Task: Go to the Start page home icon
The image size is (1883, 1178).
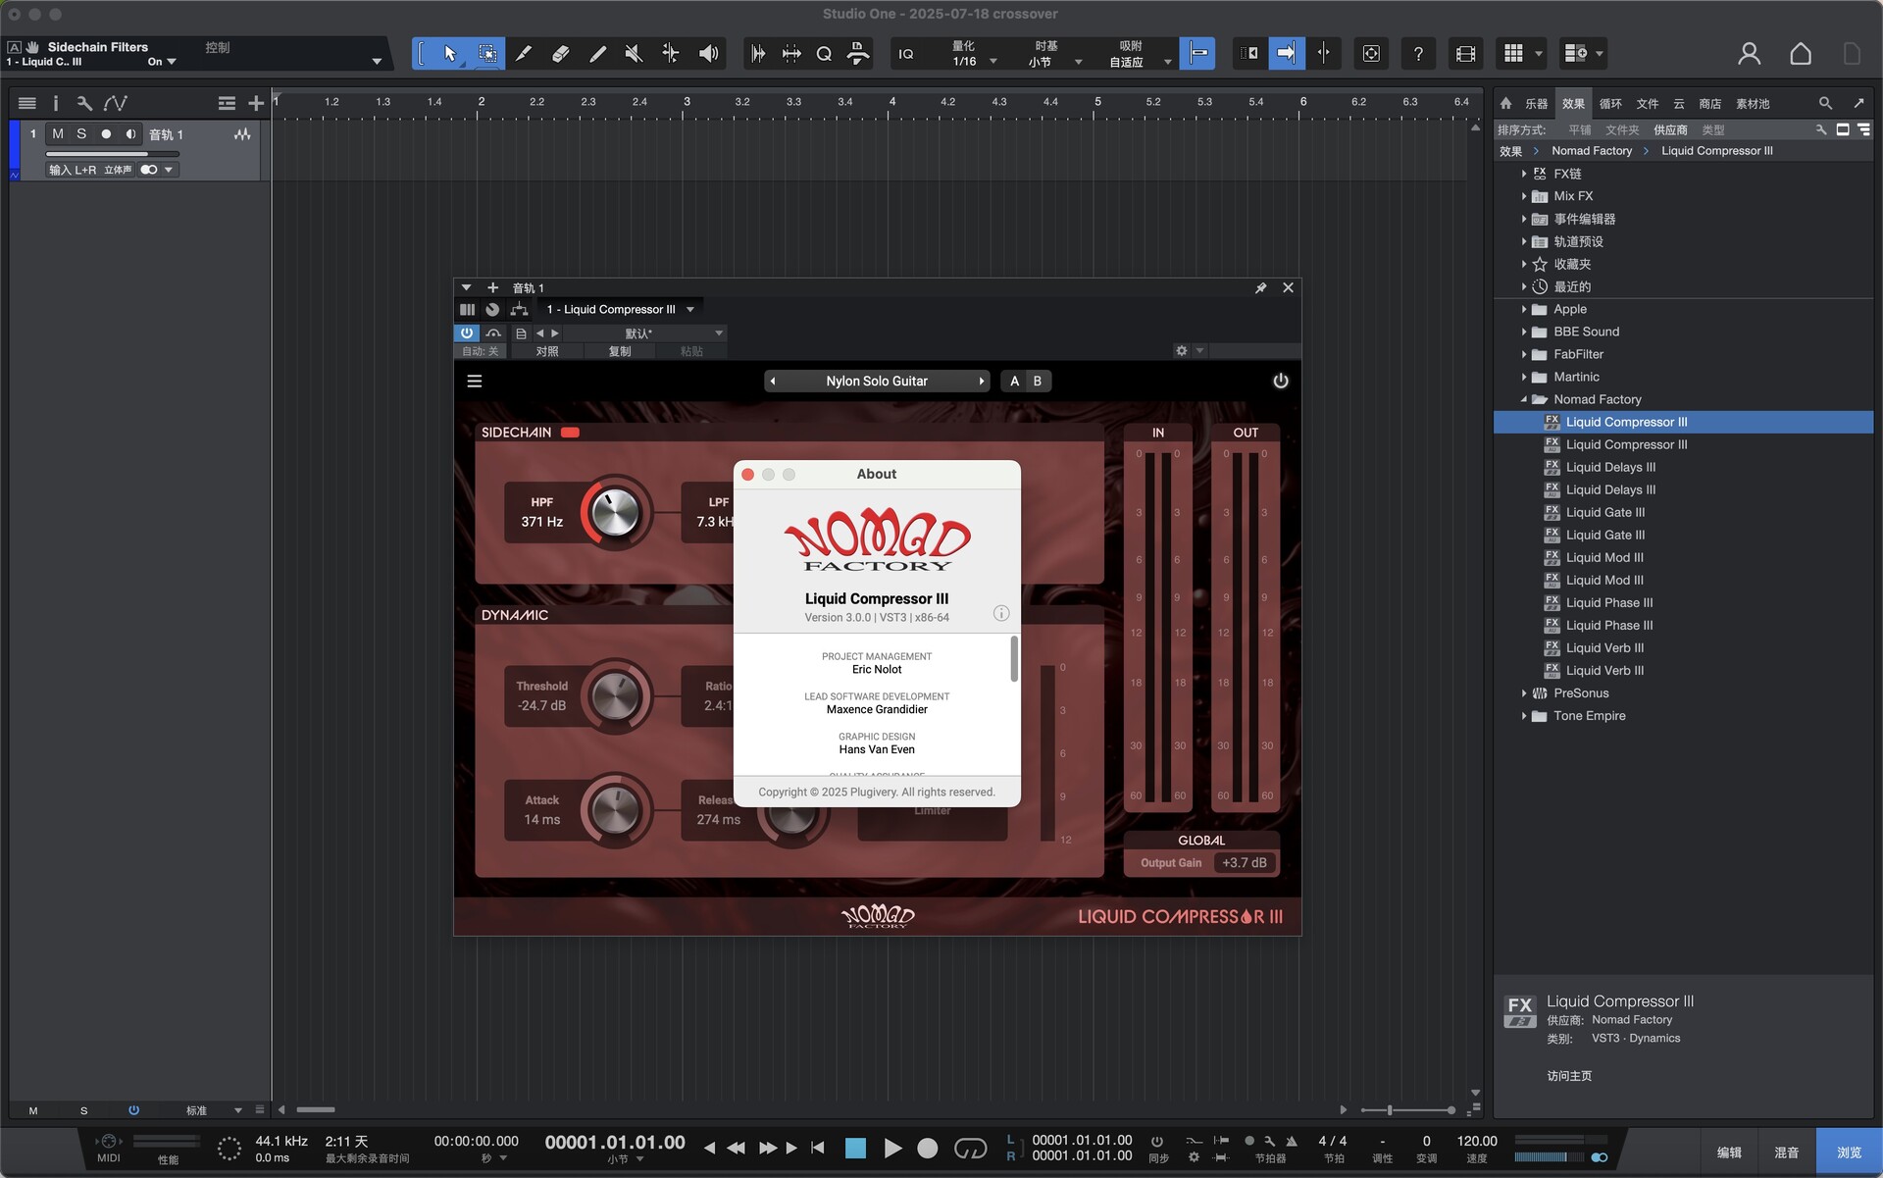Action: coord(1801,54)
